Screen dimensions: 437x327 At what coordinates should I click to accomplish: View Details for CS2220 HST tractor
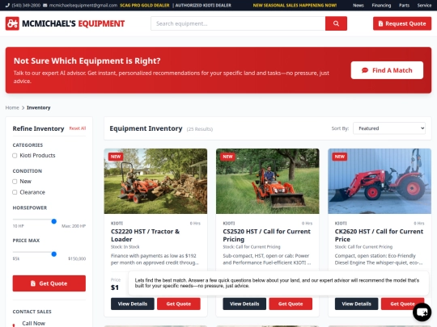133,304
